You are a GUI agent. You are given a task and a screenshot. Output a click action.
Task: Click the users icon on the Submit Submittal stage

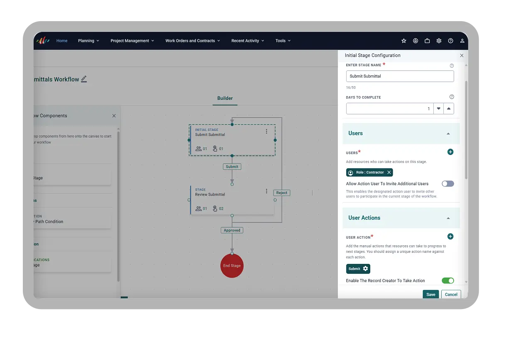point(198,148)
